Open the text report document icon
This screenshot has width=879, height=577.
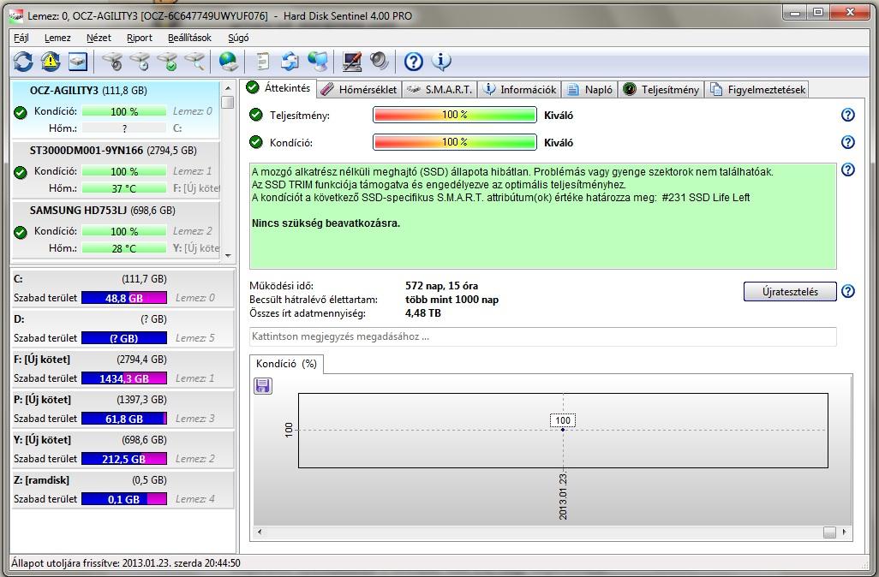tap(262, 61)
